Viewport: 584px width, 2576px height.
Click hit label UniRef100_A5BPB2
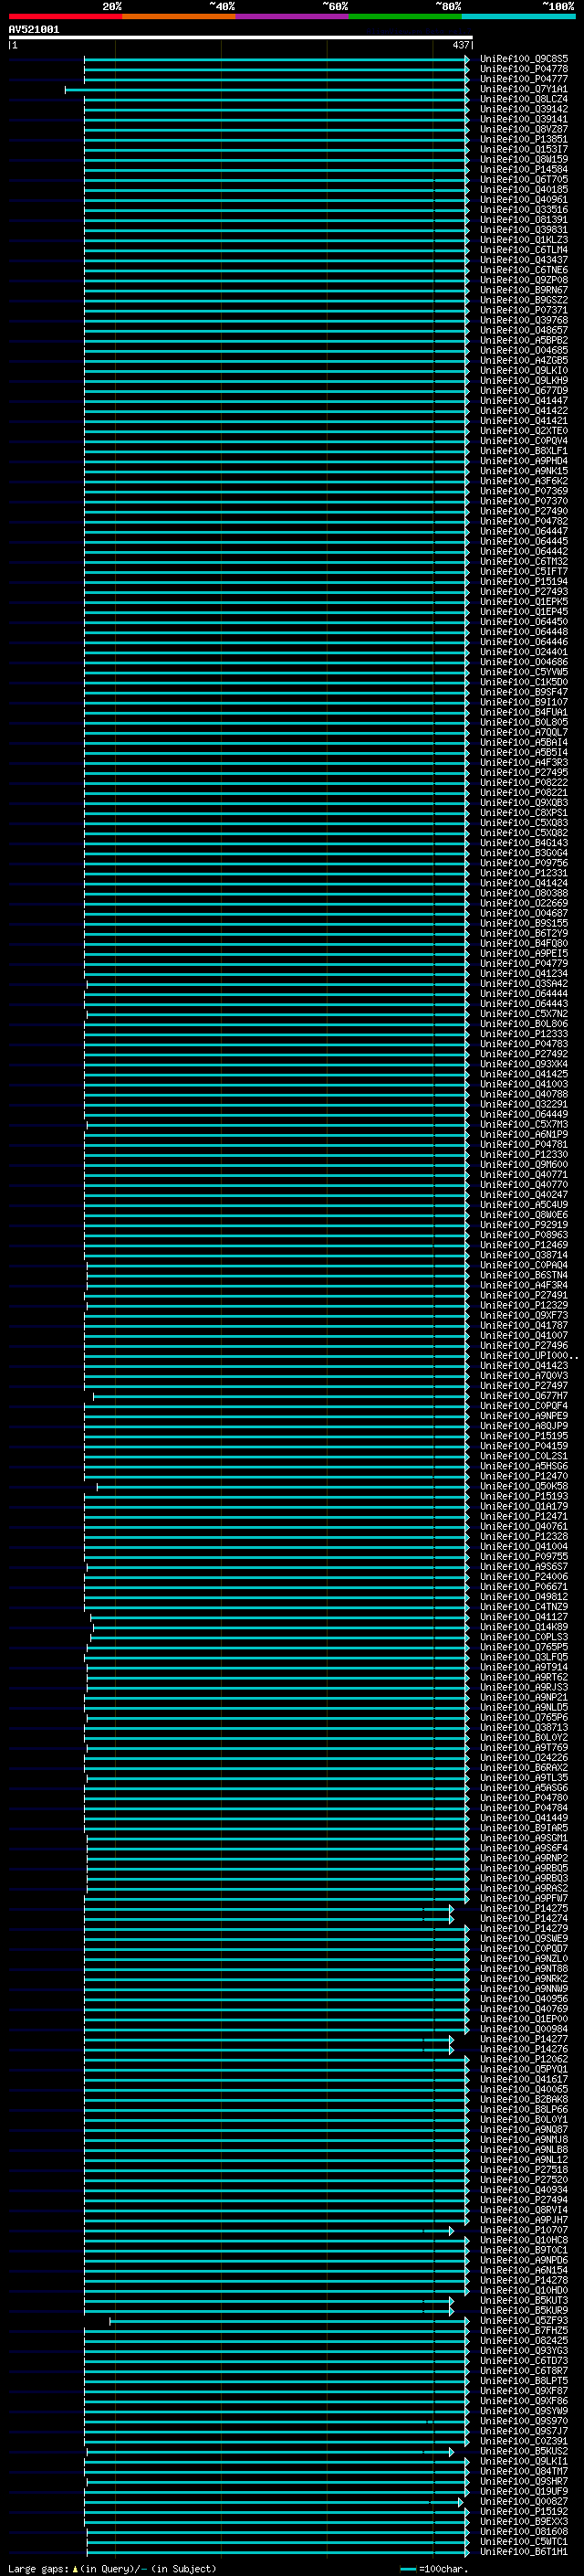point(524,340)
